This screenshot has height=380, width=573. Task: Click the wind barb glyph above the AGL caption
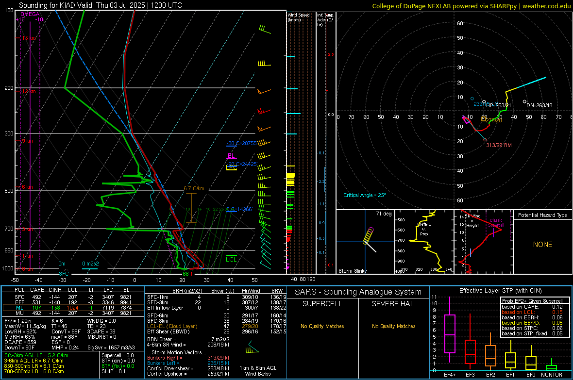pyautogui.click(x=252, y=347)
